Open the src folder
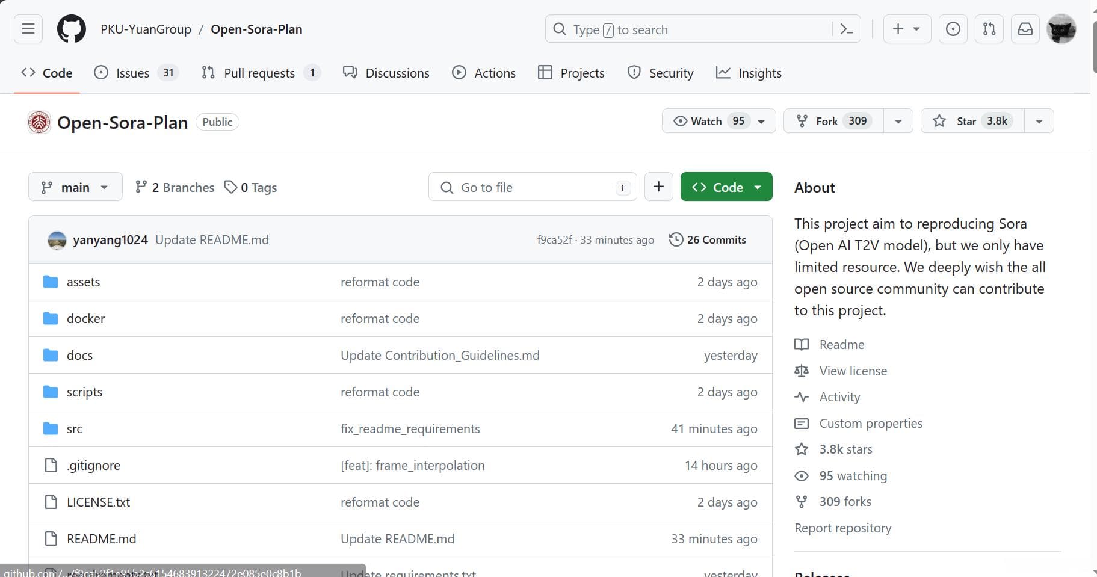Screen dimensions: 1097x577 point(75,428)
